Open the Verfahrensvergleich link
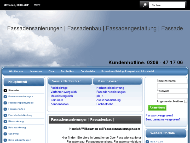Screen dimensions: 190x143 64,92
